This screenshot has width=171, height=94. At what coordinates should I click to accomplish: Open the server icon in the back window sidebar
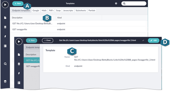pos(5,46)
